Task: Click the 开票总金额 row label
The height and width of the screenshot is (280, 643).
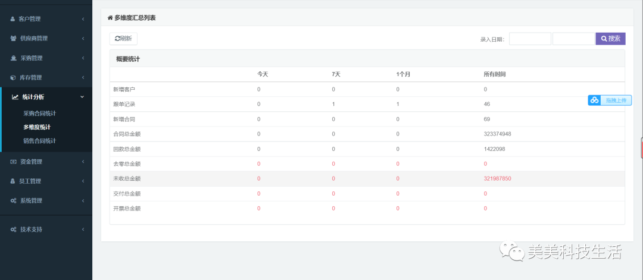Action: click(x=127, y=208)
